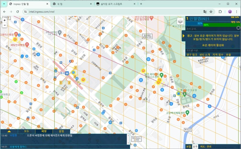Open the 포털 filter dropdown showing 모두
241x149 pixels.
(x=195, y=147)
